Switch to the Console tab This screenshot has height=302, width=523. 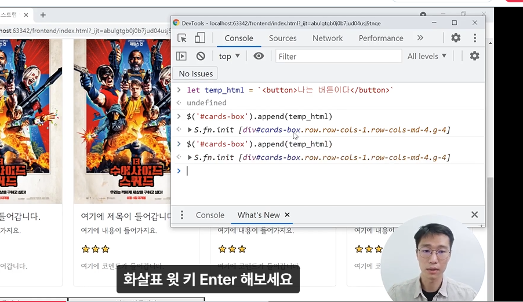(239, 38)
